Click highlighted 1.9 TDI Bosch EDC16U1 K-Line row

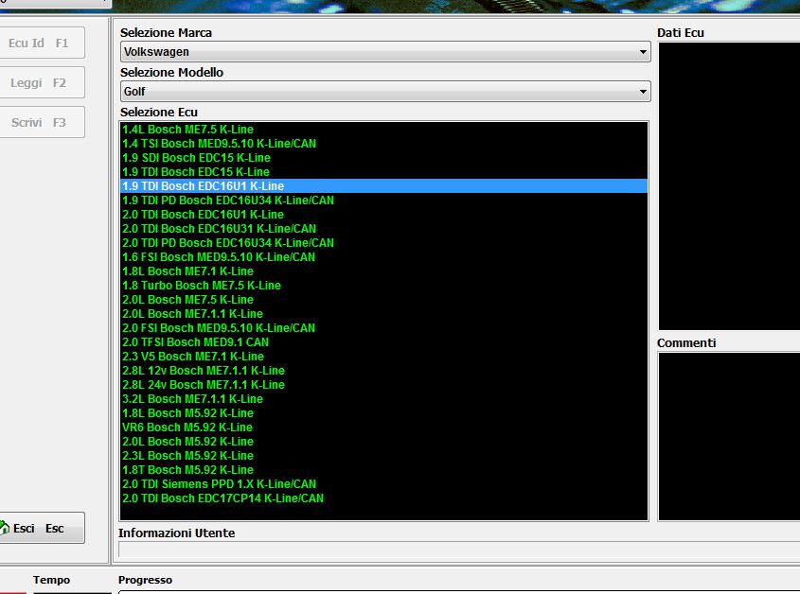[383, 186]
